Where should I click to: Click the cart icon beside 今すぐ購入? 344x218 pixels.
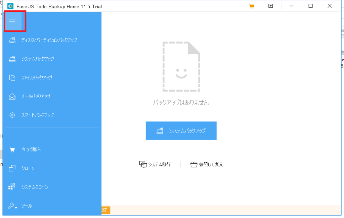(12, 150)
